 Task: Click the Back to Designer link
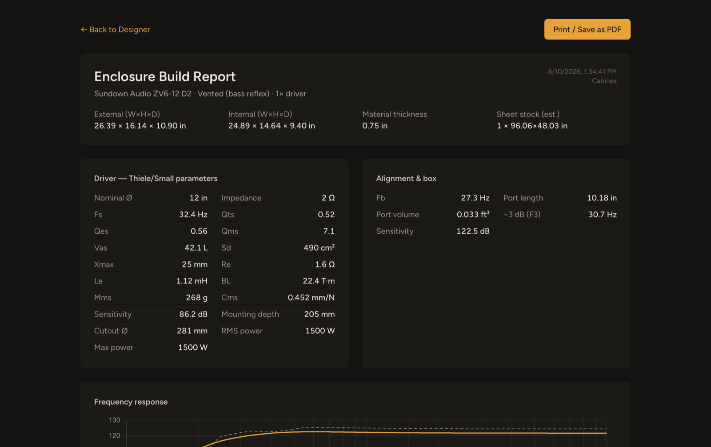pyautogui.click(x=116, y=29)
